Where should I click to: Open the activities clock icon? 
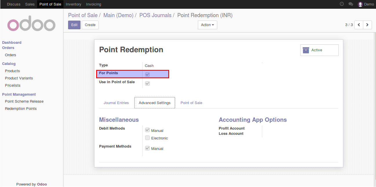(342, 4)
